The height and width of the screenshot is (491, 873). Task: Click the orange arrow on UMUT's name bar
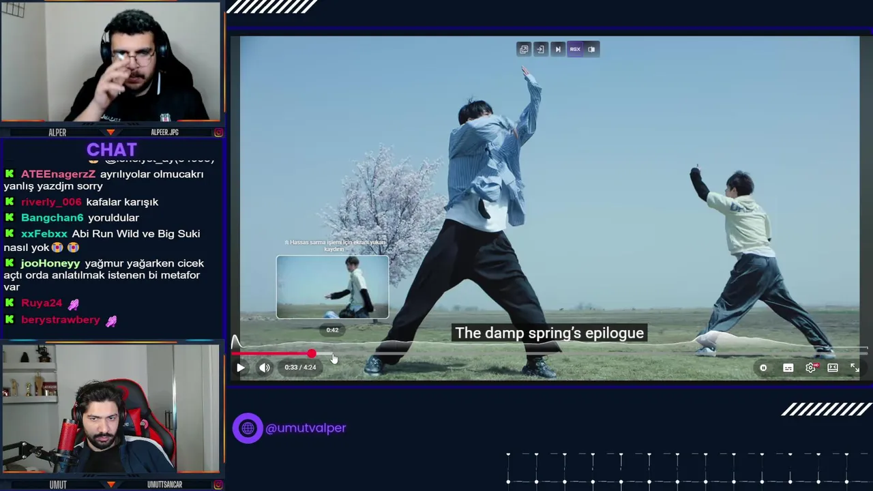point(110,485)
